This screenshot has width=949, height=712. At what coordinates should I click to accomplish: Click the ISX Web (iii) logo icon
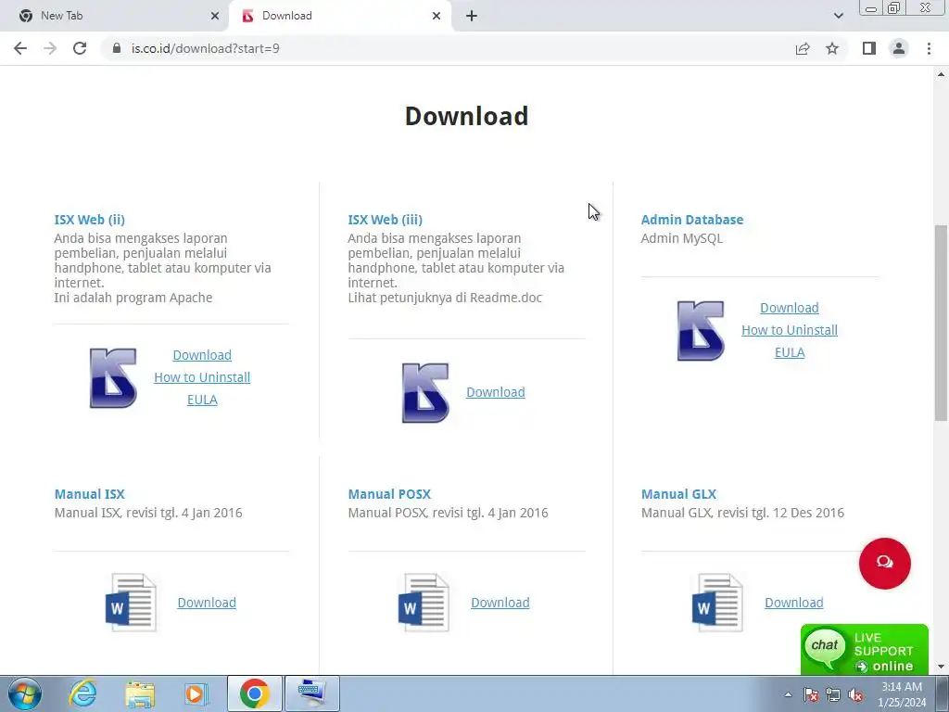click(x=425, y=392)
